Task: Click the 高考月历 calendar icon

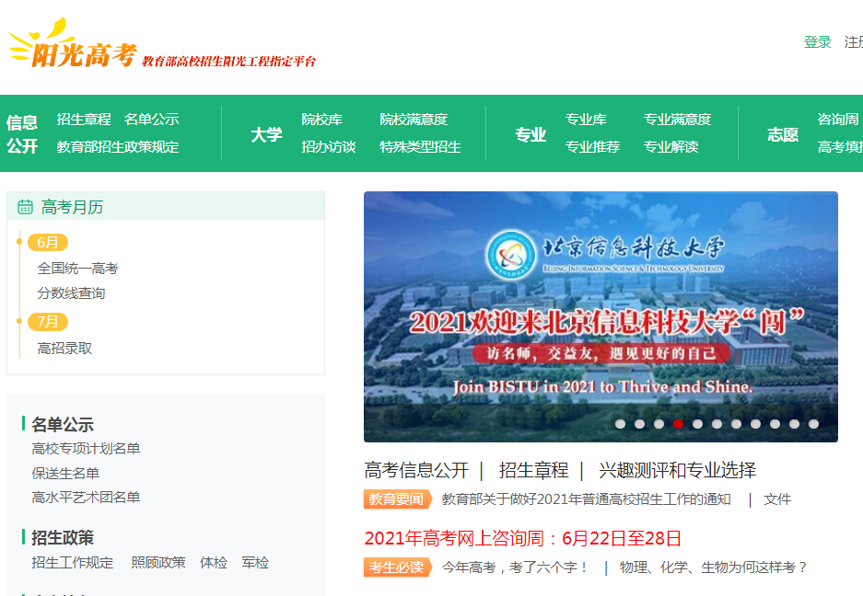Action: tap(25, 207)
